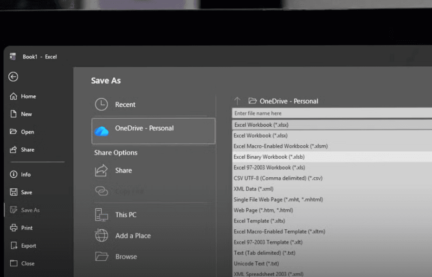This screenshot has height=277, width=432.
Task: Choose Add a Place option
Action: pyautogui.click(x=154, y=236)
